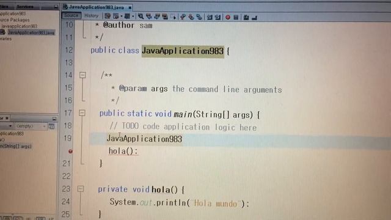
Task: Collapse the main method fold at line 17
Action: (82, 112)
